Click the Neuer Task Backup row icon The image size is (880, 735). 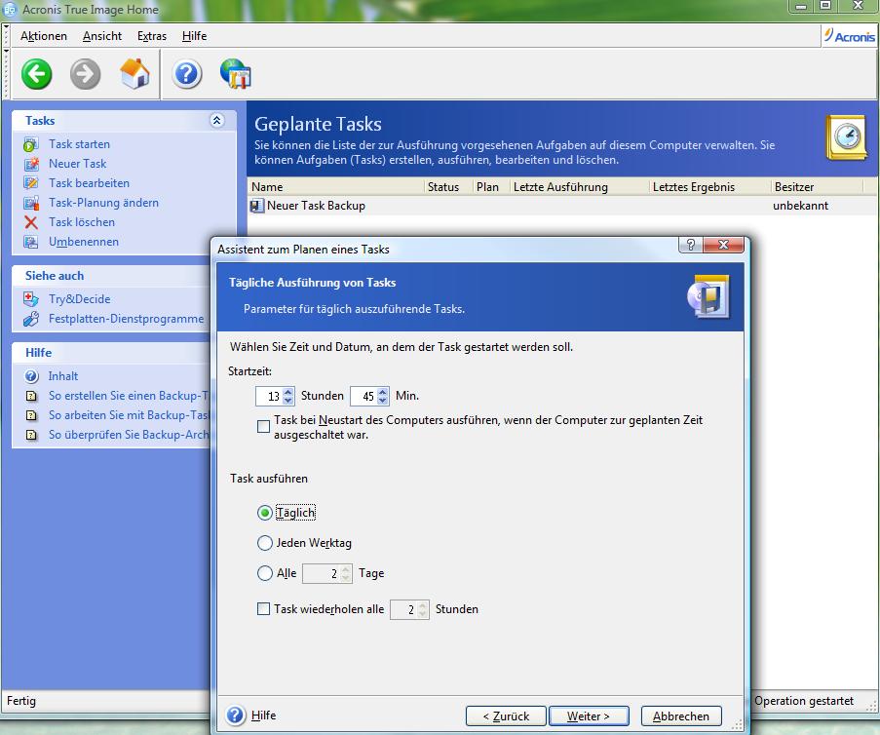tap(256, 206)
